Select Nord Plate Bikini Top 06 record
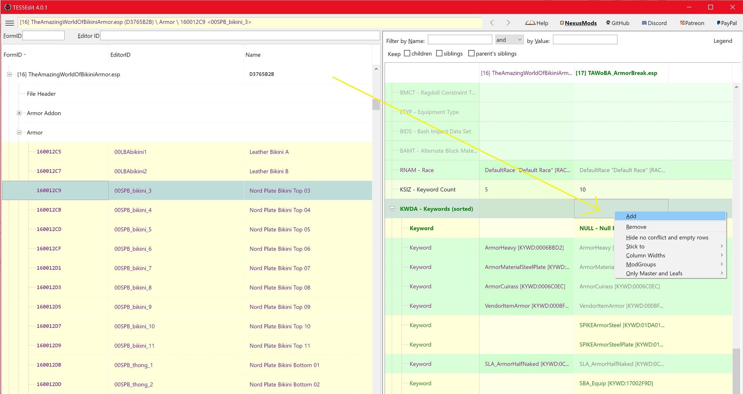The height and width of the screenshot is (394, 743). tap(280, 248)
